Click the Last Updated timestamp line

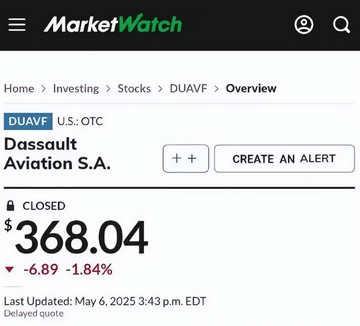[105, 301]
